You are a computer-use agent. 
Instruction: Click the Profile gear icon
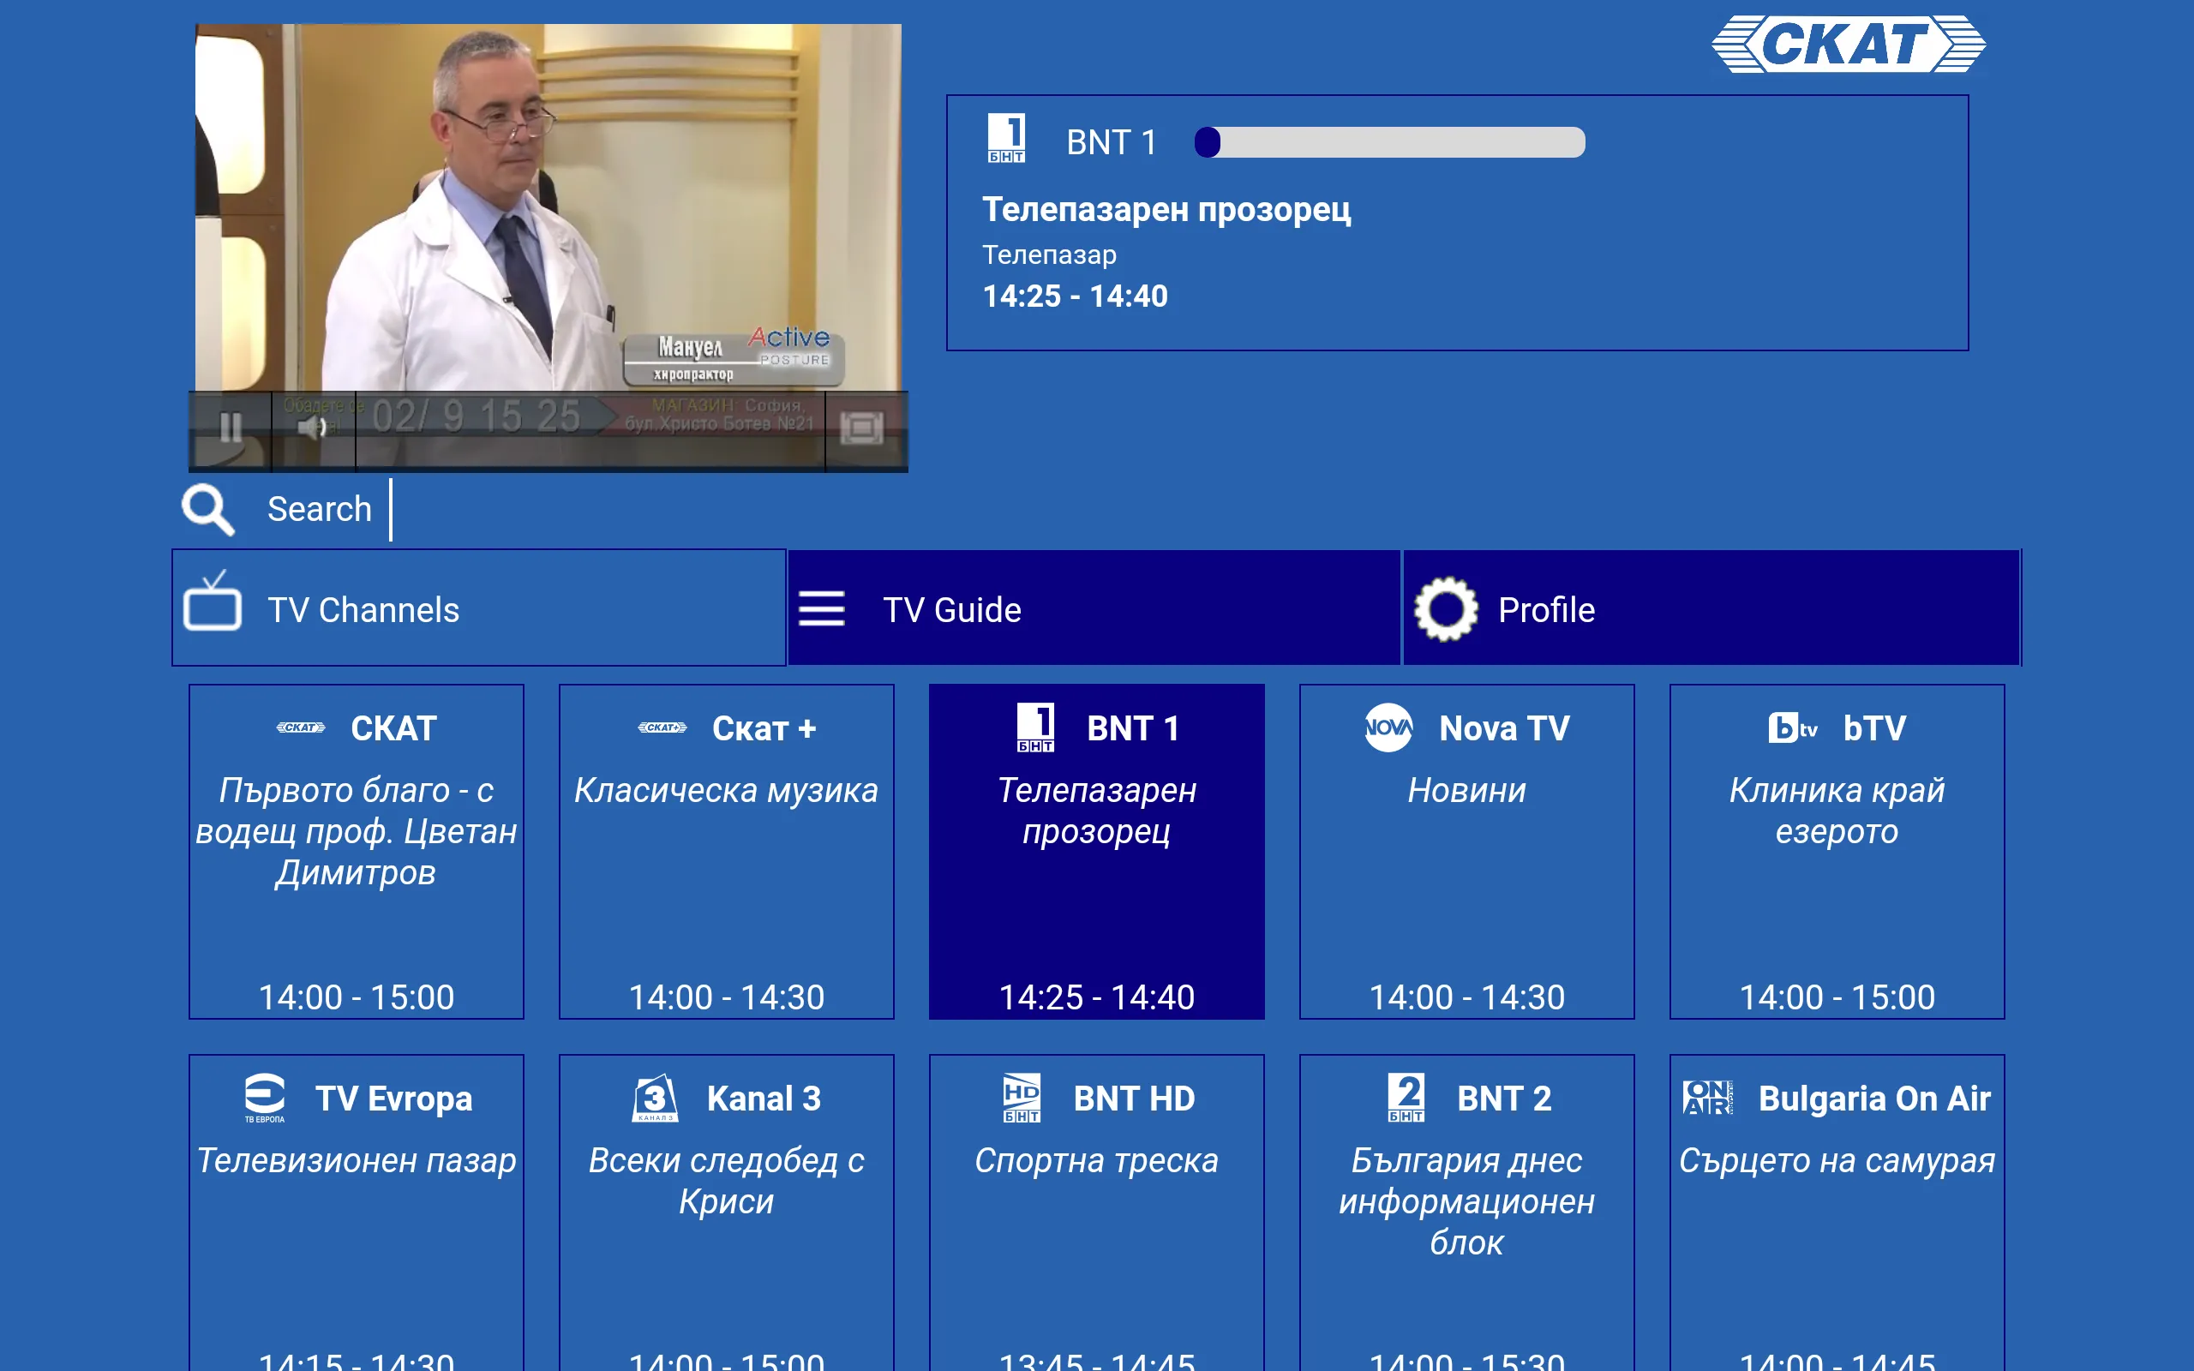pos(1446,609)
